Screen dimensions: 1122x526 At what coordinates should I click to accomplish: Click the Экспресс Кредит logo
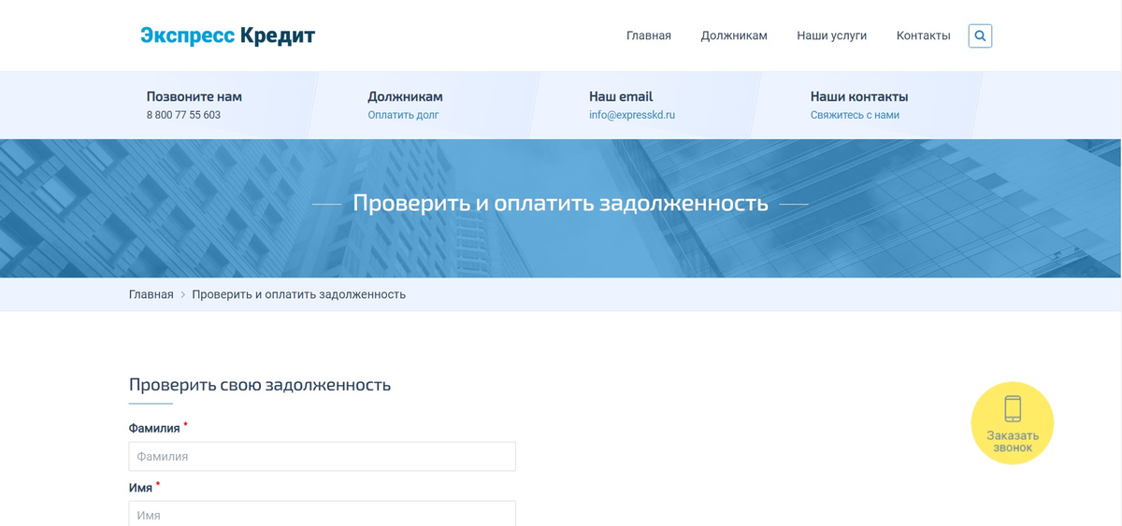click(227, 36)
